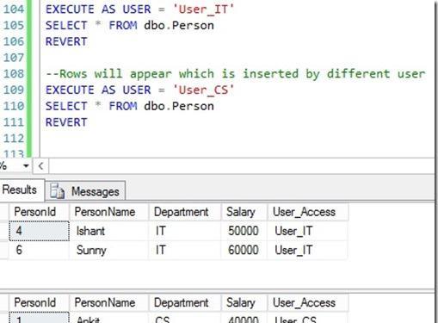Select the 60000 salary cell
The height and width of the screenshot is (323, 438).
pyautogui.click(x=244, y=250)
